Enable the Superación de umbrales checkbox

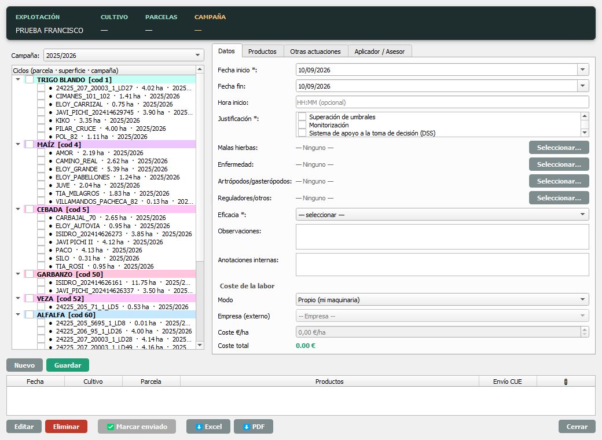pos(302,117)
